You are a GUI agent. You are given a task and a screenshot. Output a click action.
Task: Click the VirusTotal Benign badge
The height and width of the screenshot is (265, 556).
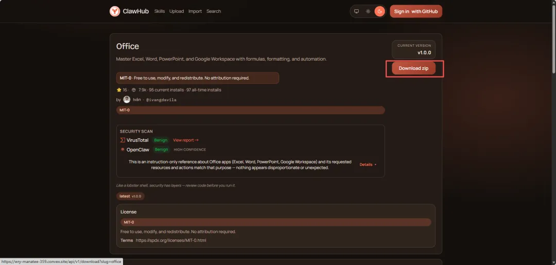pos(161,140)
